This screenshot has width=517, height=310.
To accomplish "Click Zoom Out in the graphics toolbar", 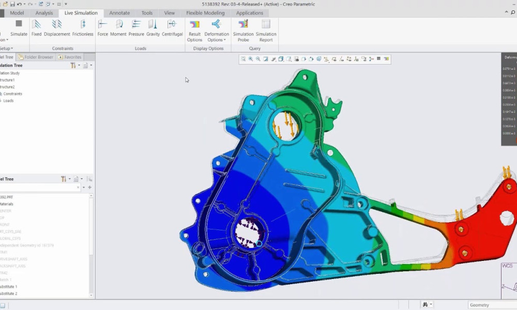I will (258, 59).
